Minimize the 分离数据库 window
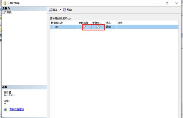This screenshot has width=183, height=118. (x=157, y=3)
